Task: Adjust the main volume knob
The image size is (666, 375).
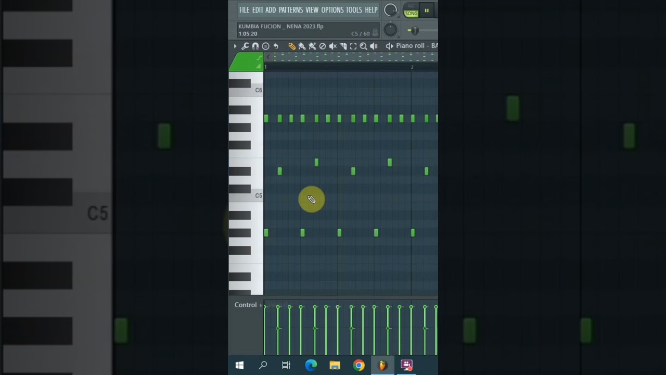Action: coord(390,10)
